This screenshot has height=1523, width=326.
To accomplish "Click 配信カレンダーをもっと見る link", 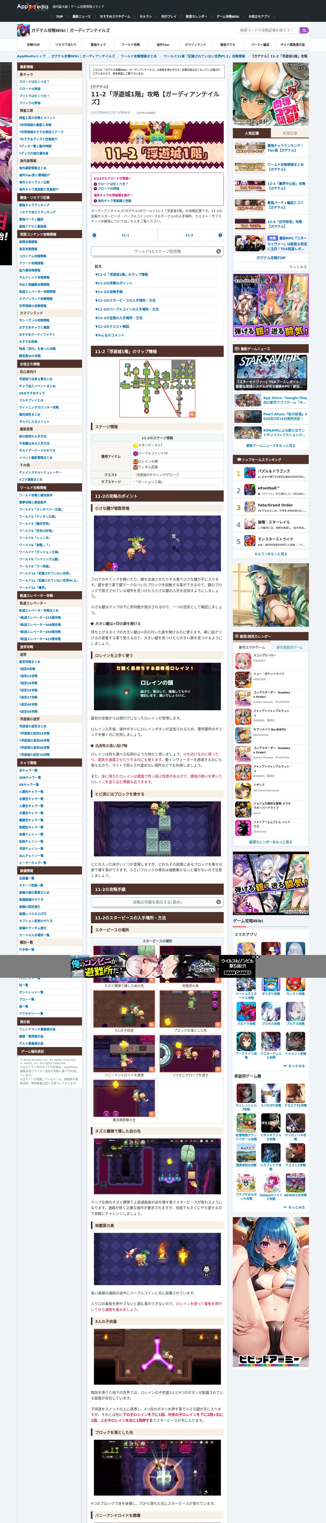I will (x=270, y=842).
